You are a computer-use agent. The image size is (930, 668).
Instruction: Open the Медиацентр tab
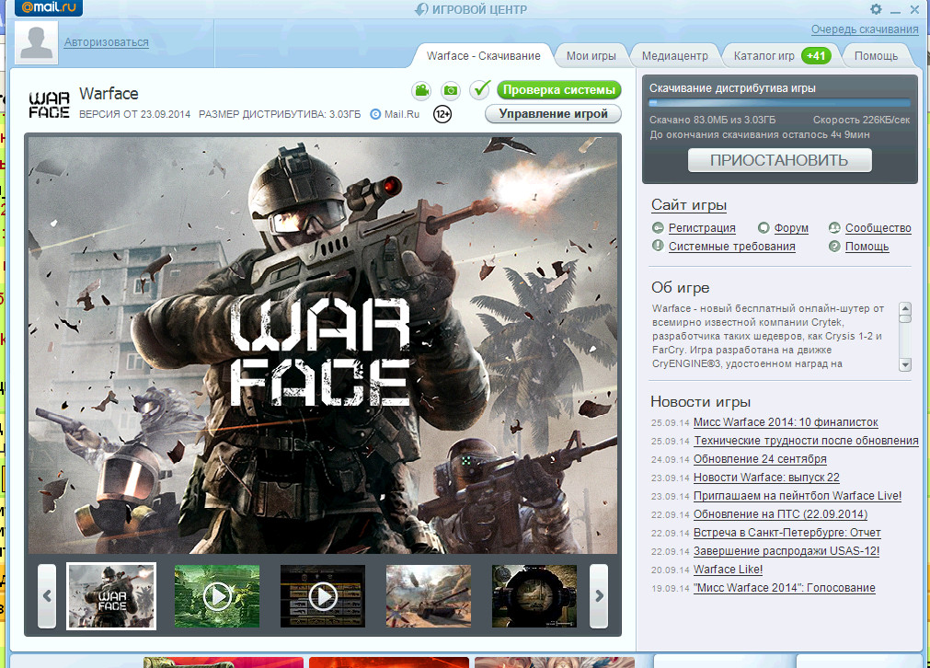[674, 56]
